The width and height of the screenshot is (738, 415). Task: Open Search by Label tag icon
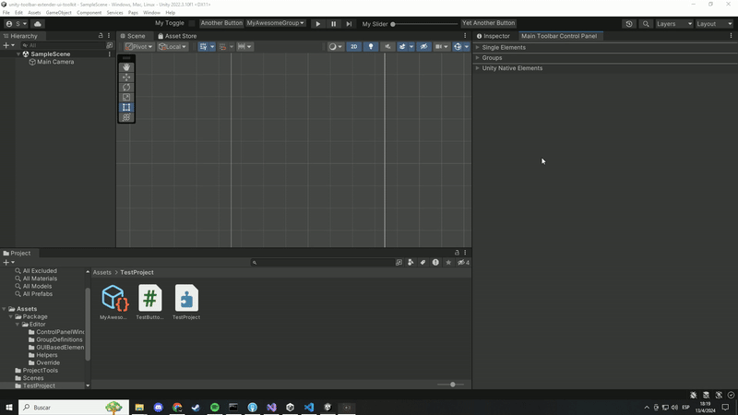[423, 262]
